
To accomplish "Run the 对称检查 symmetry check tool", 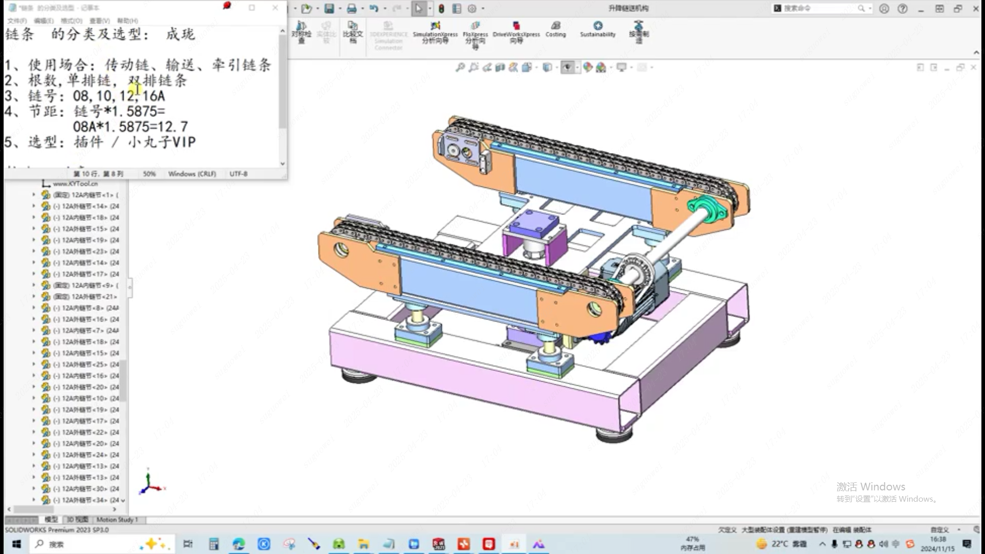I will click(302, 32).
